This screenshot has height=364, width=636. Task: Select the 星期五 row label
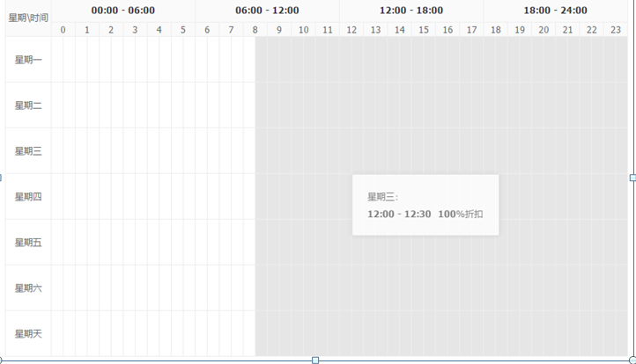pos(28,243)
